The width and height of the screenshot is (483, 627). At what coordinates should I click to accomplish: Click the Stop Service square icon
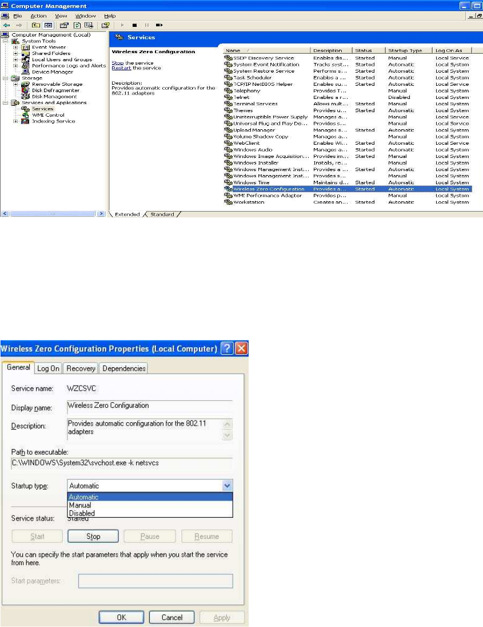pyautogui.click(x=135, y=25)
